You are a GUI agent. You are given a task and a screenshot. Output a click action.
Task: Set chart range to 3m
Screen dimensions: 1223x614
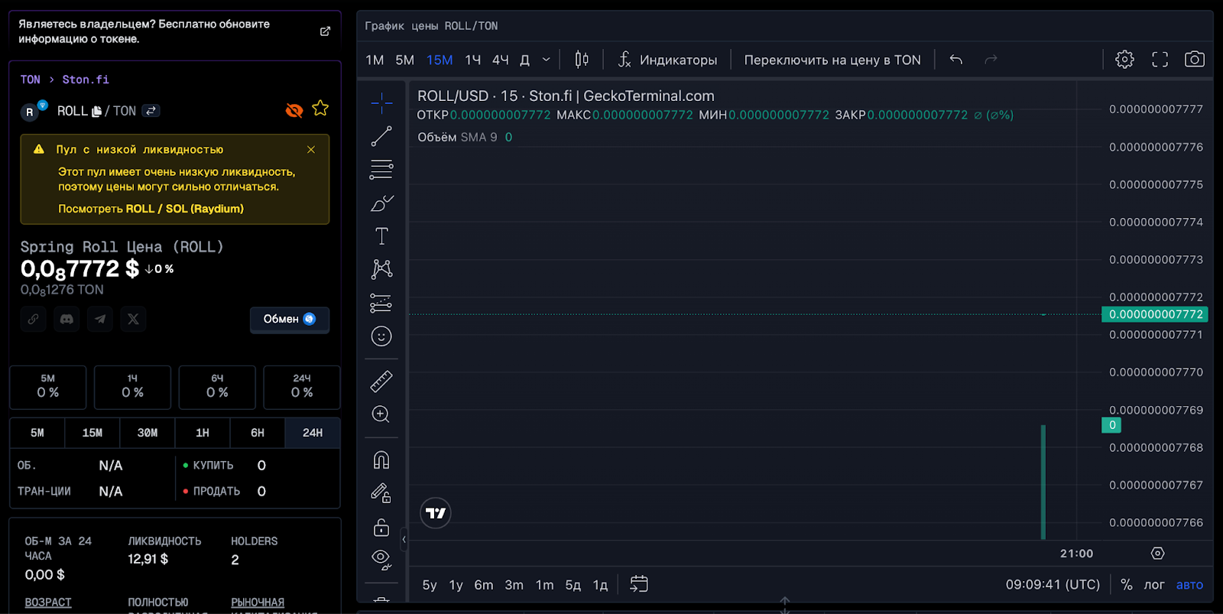pos(514,585)
